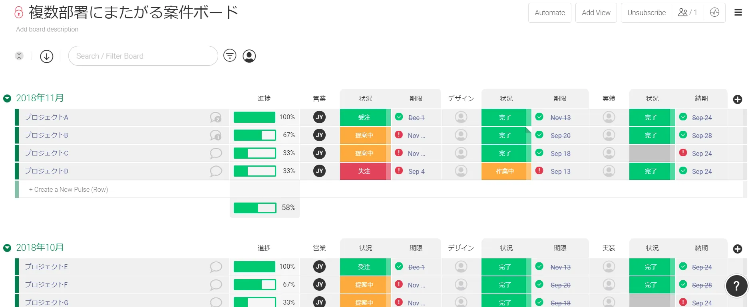Open the hamburger menu at top right
The height and width of the screenshot is (307, 754).
point(738,13)
